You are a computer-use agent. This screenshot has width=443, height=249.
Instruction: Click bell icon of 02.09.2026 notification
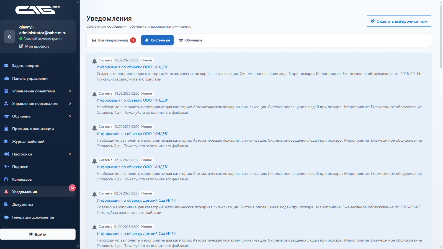(x=94, y=194)
